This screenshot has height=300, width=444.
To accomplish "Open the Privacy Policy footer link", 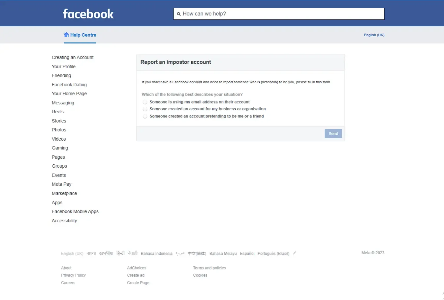I will 73,275.
